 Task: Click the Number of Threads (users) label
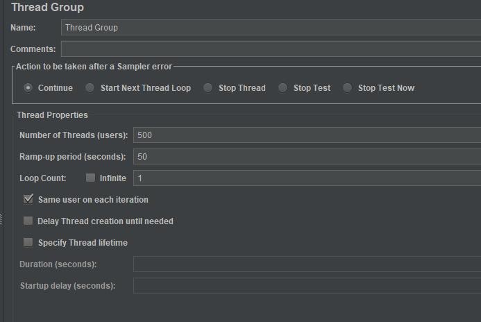[74, 135]
